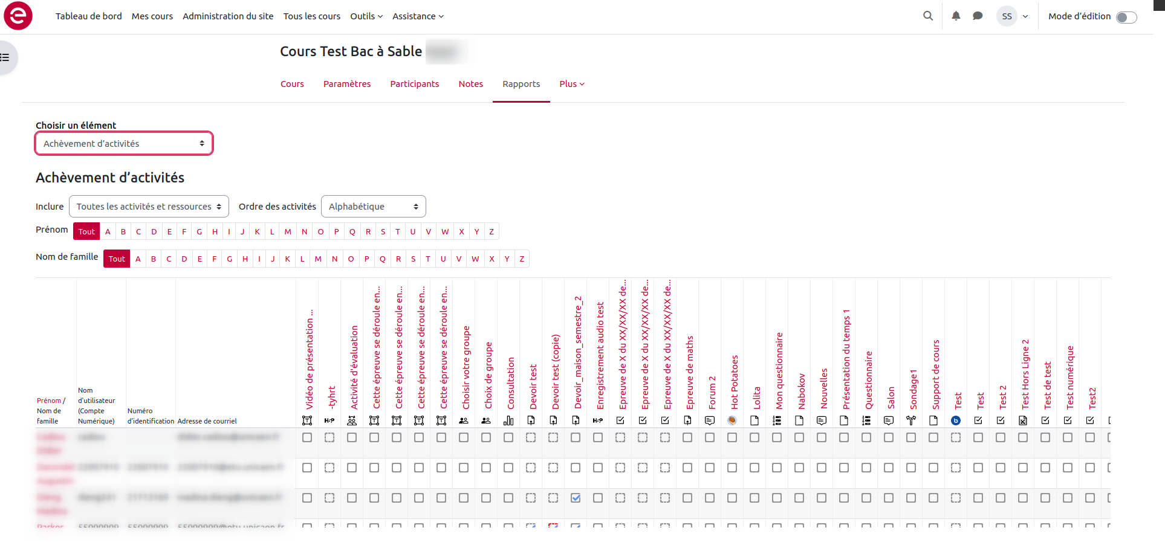1165x551 pixels.
Task: Open the SS user account menu
Action: click(x=1013, y=16)
